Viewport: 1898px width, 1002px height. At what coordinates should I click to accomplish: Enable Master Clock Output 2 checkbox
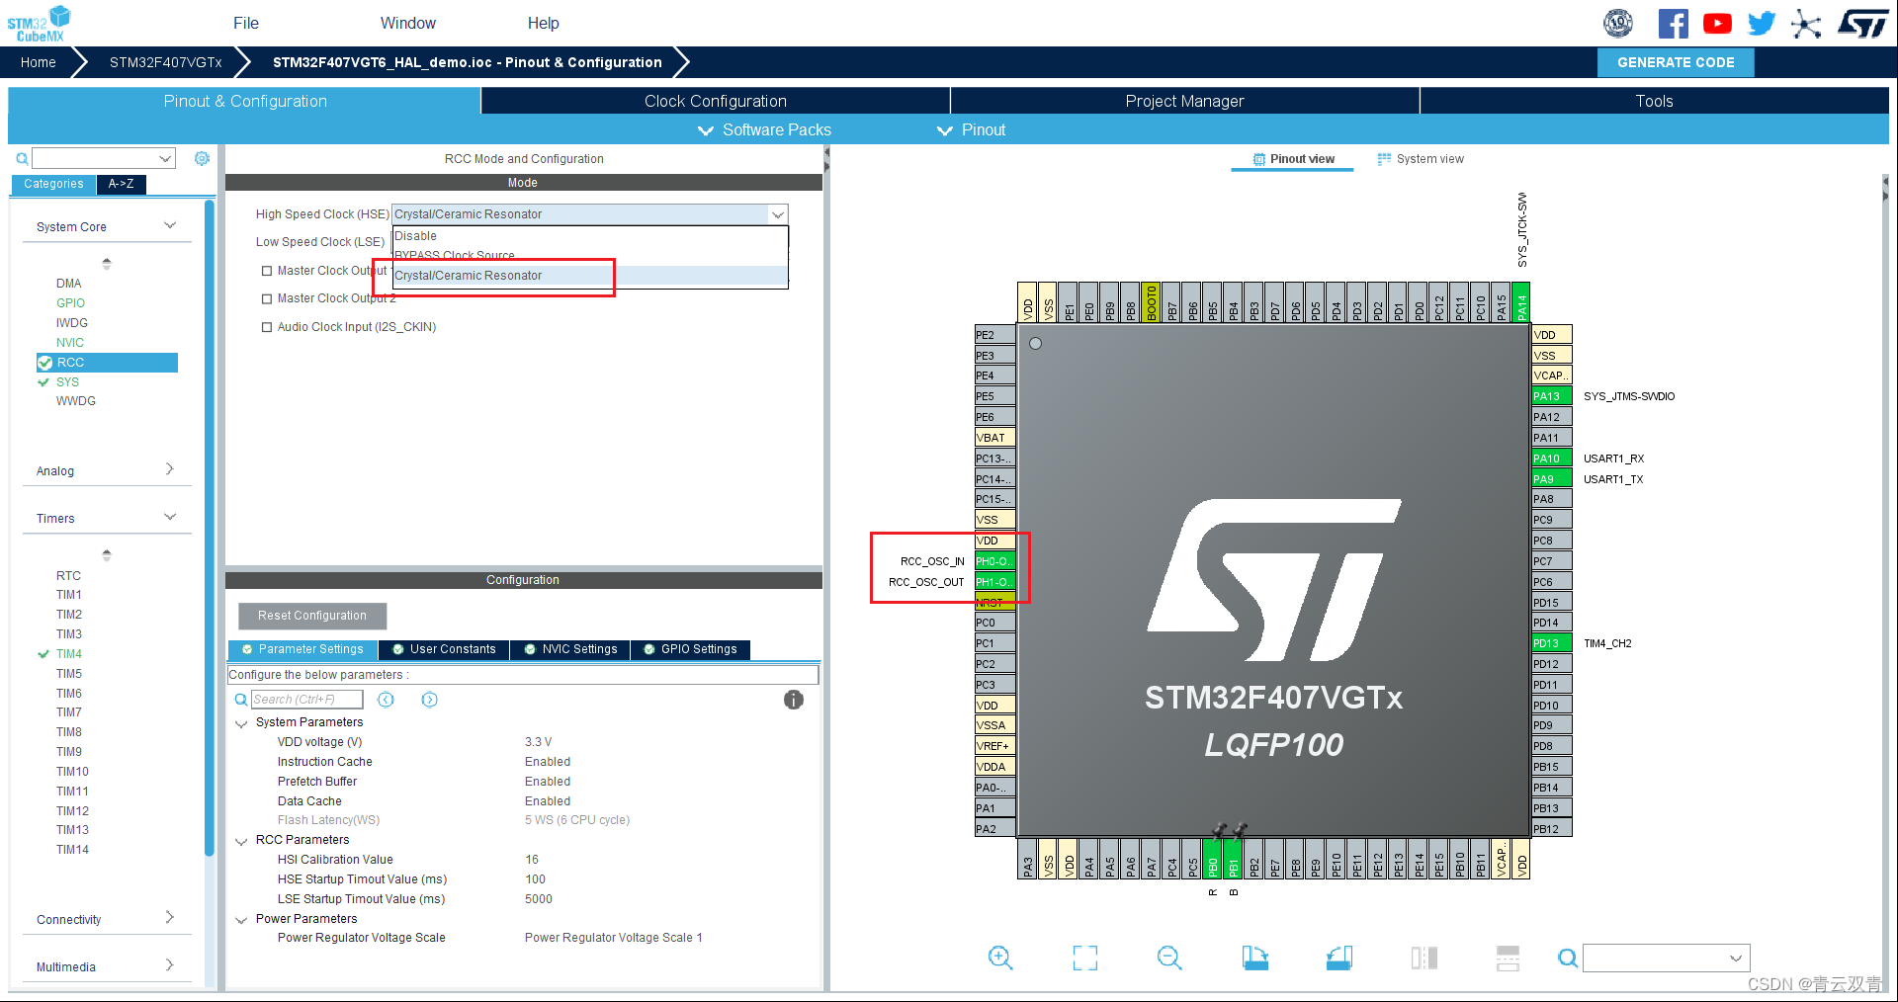[x=267, y=298]
